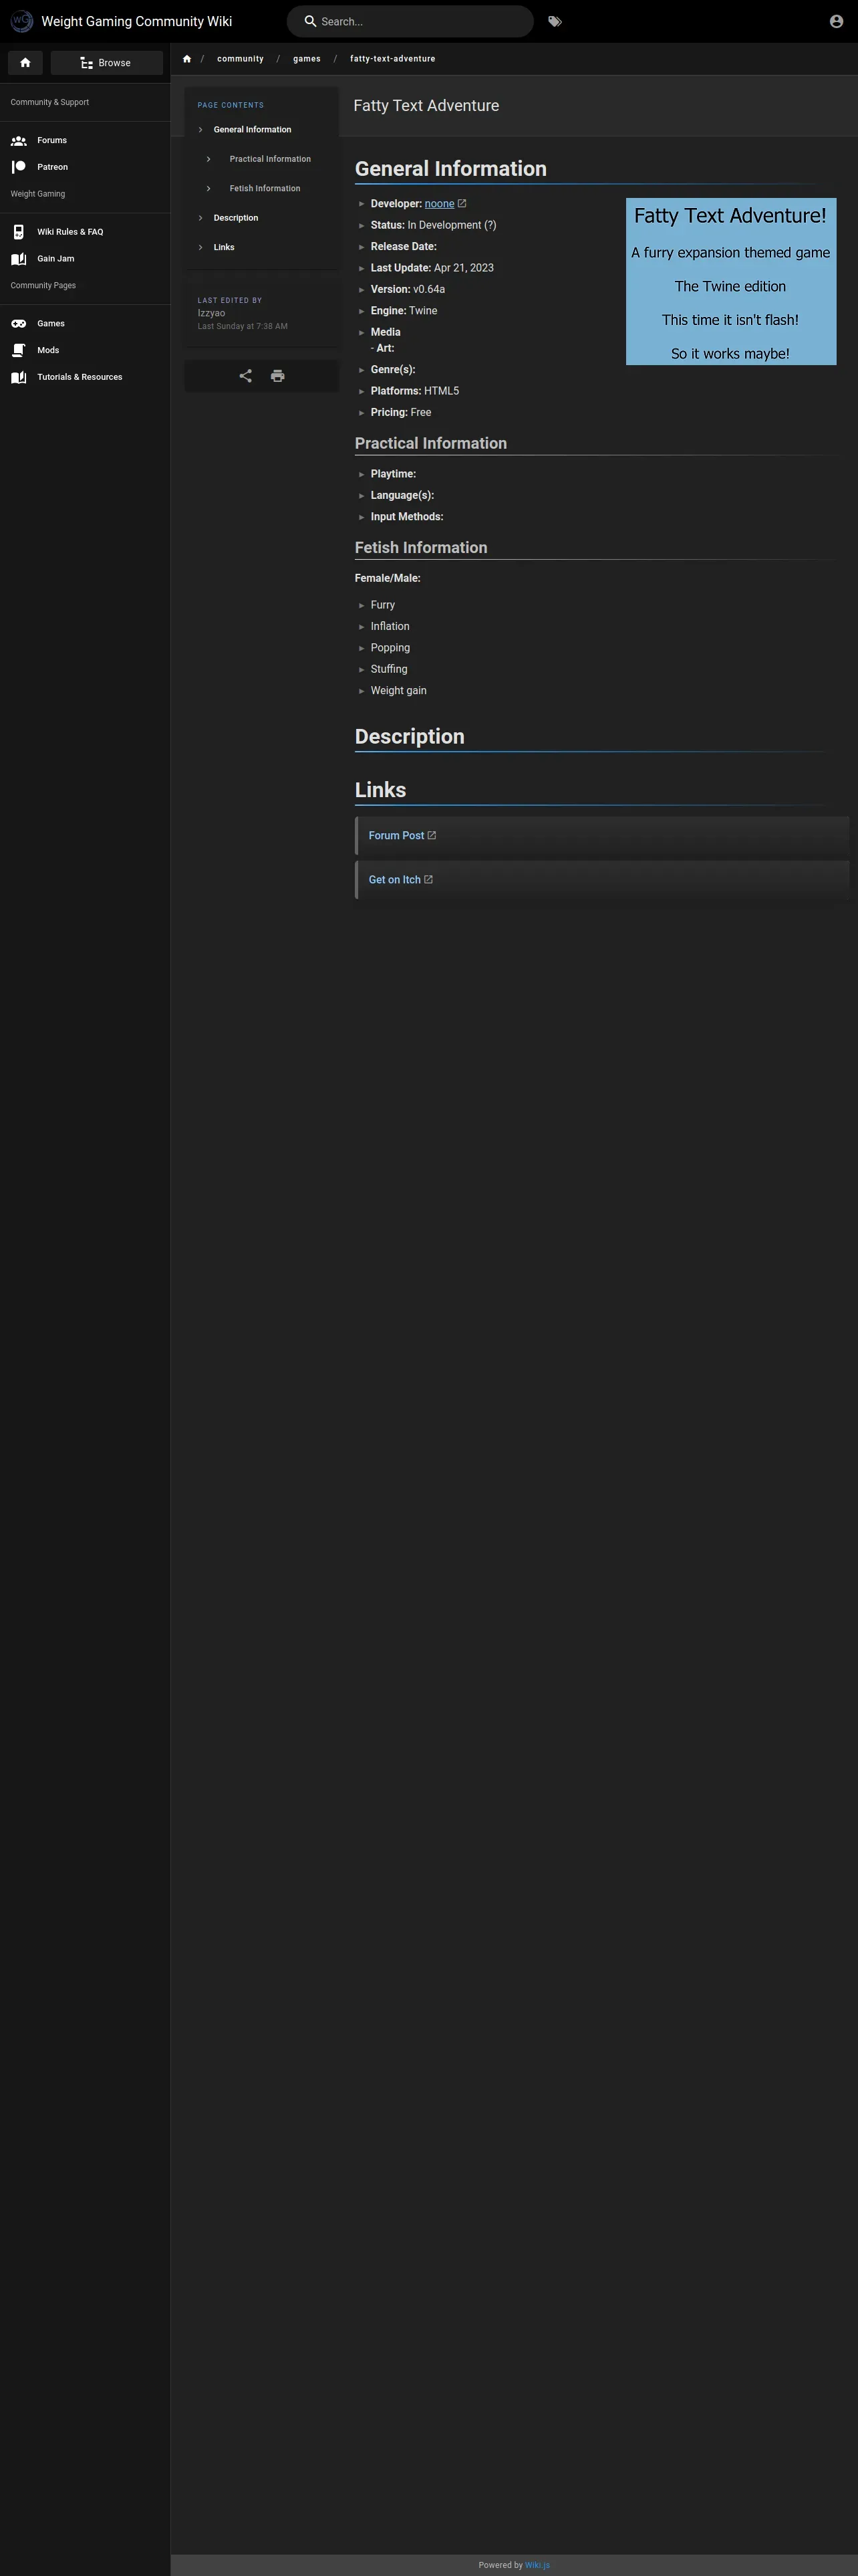Image resolution: width=858 pixels, height=2576 pixels.
Task: Click the Wiki Rules & FAQ icon
Action: point(18,232)
